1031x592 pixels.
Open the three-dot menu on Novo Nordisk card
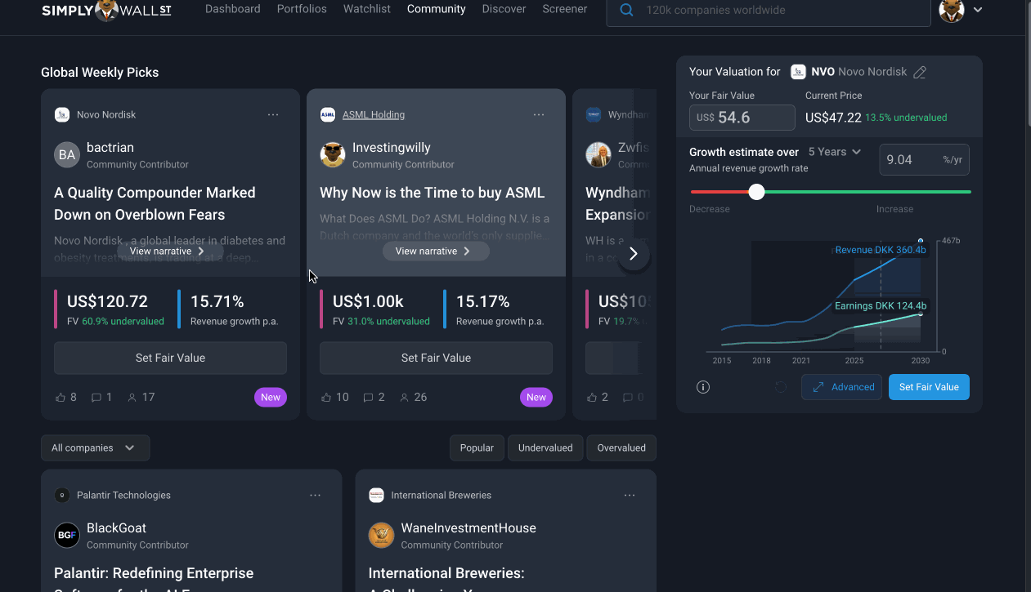tap(273, 115)
